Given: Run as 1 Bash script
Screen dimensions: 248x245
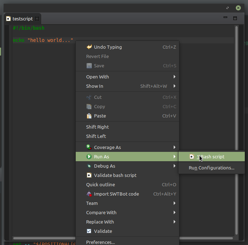Looking at the screenshot, I should pyautogui.click(x=211, y=157).
